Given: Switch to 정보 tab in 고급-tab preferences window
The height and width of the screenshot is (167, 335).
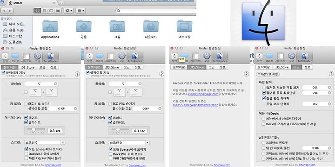Looking at the screenshot, I should (307, 67).
